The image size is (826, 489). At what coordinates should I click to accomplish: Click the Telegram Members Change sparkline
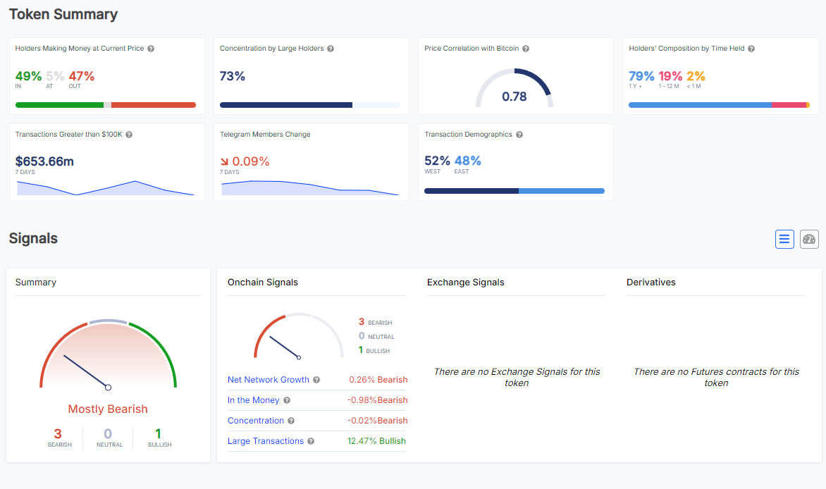[310, 187]
